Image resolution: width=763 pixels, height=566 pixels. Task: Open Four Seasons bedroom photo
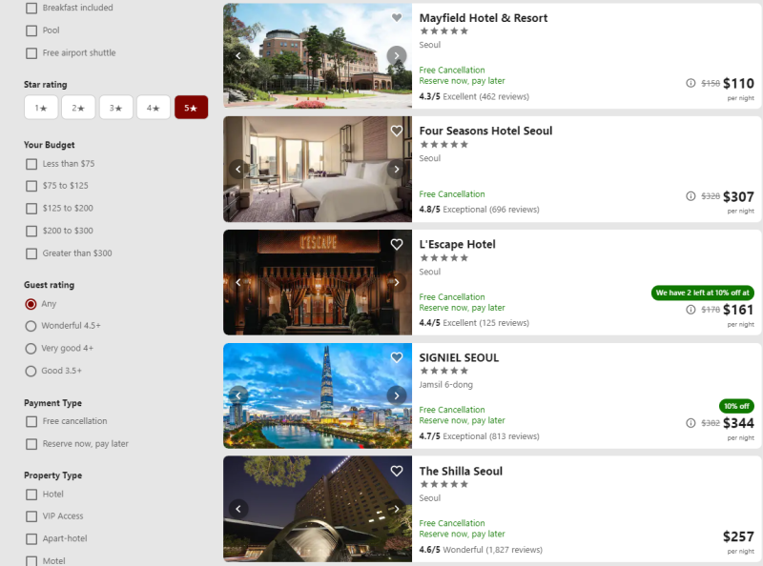click(318, 170)
